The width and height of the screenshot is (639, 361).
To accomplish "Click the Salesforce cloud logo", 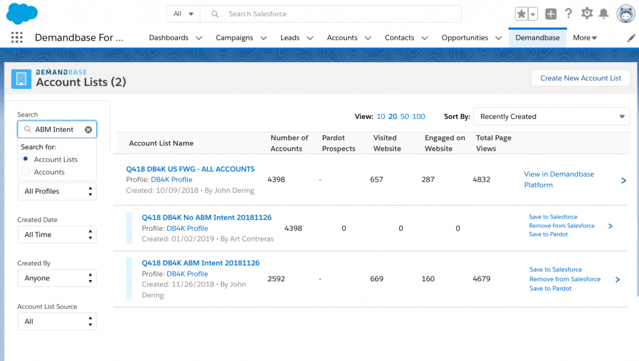I will pos(22,13).
